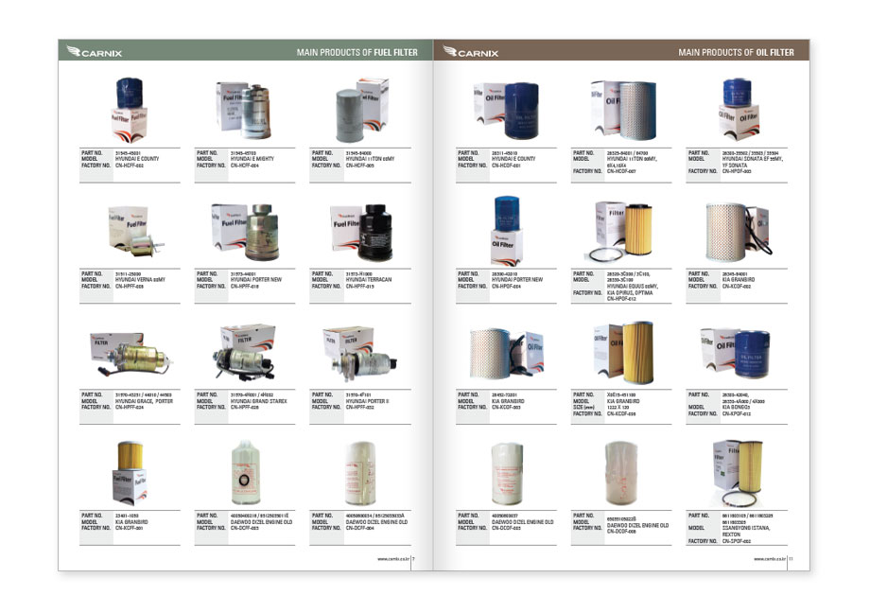870x613 pixels.
Task: Open the blue Hyundai Porter New oil filter photo
Action: pos(507,231)
